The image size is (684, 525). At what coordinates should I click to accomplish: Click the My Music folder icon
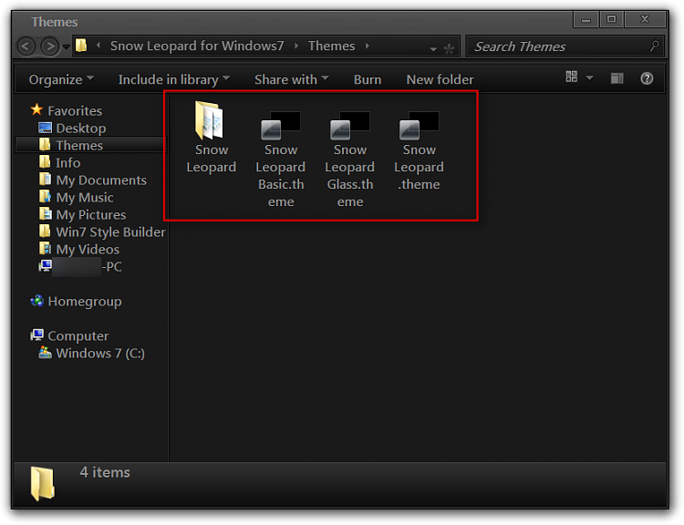coord(45,197)
